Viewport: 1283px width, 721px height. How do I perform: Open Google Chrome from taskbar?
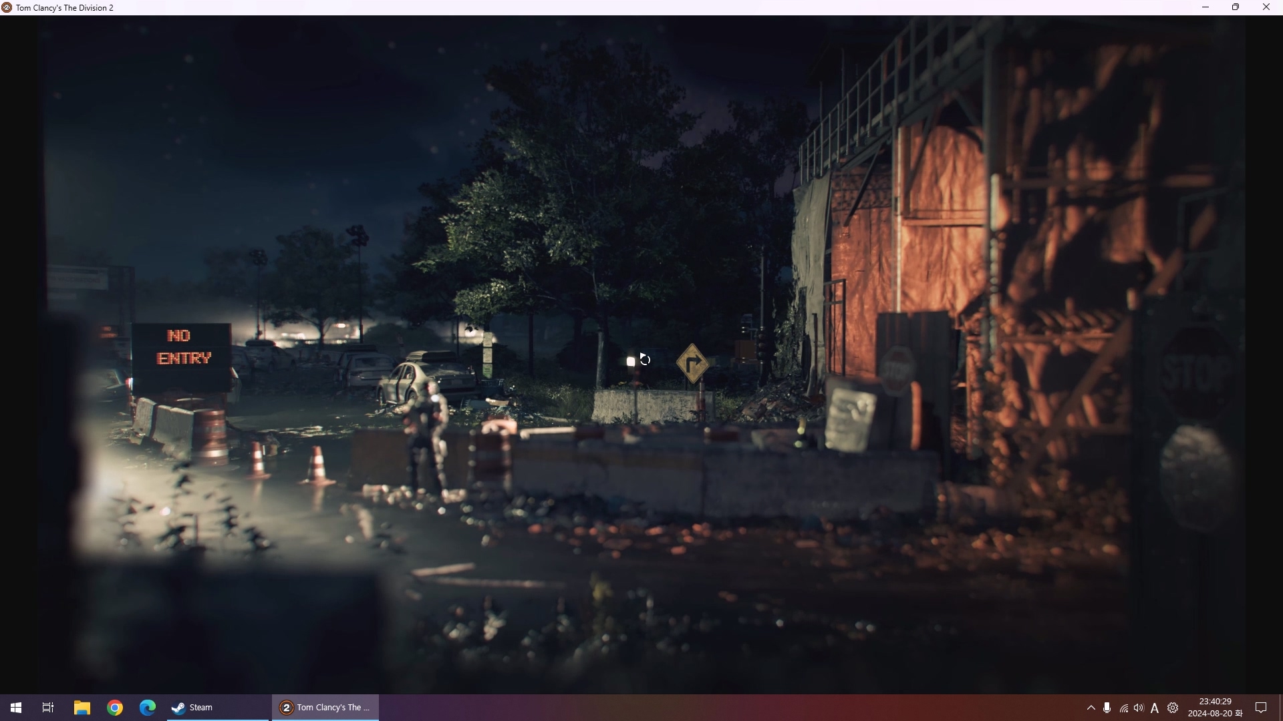115,708
